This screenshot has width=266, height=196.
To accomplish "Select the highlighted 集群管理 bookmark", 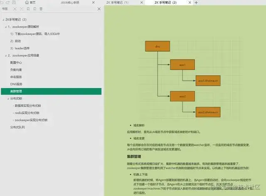I will (x=51, y=91).
